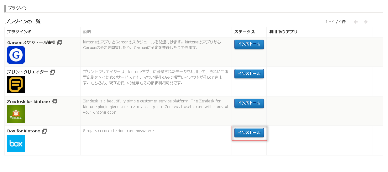Open the Zendesk for kintone popup icon

pos(54,102)
